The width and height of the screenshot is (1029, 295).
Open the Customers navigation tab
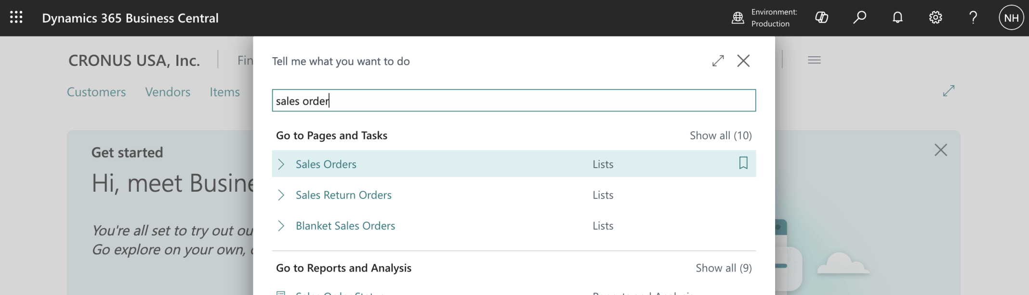96,92
